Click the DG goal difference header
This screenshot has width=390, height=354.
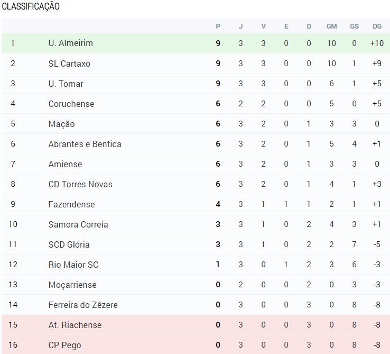pos(377,26)
